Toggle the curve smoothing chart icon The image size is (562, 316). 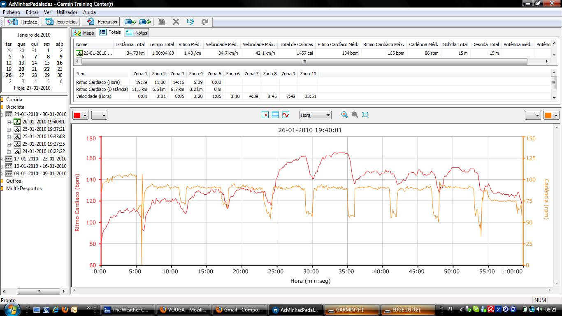coord(286,115)
